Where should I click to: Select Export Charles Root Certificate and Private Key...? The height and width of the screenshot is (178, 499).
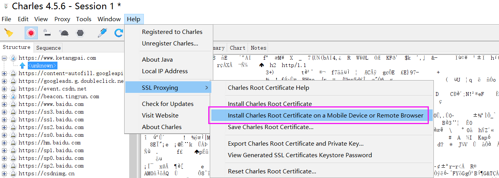[296, 143]
